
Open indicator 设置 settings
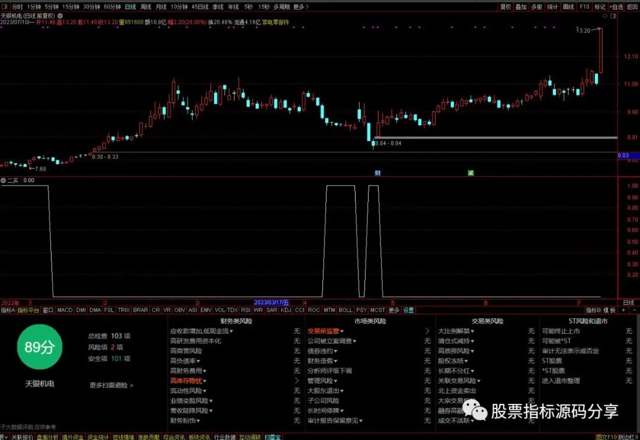pyautogui.click(x=408, y=310)
